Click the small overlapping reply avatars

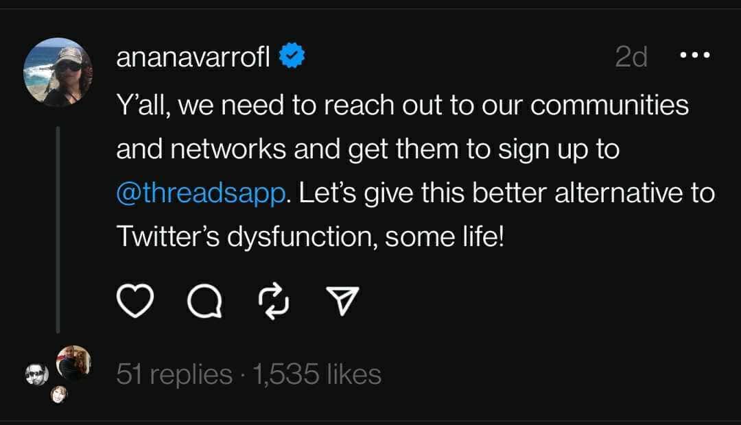(55, 374)
